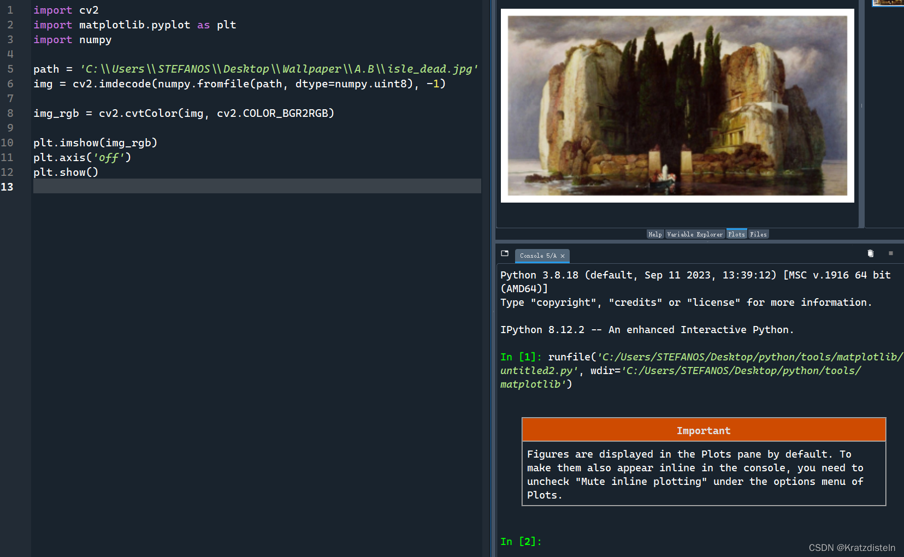Click line number 13 in the editor gutter
Image resolution: width=904 pixels, height=557 pixels.
coord(7,187)
